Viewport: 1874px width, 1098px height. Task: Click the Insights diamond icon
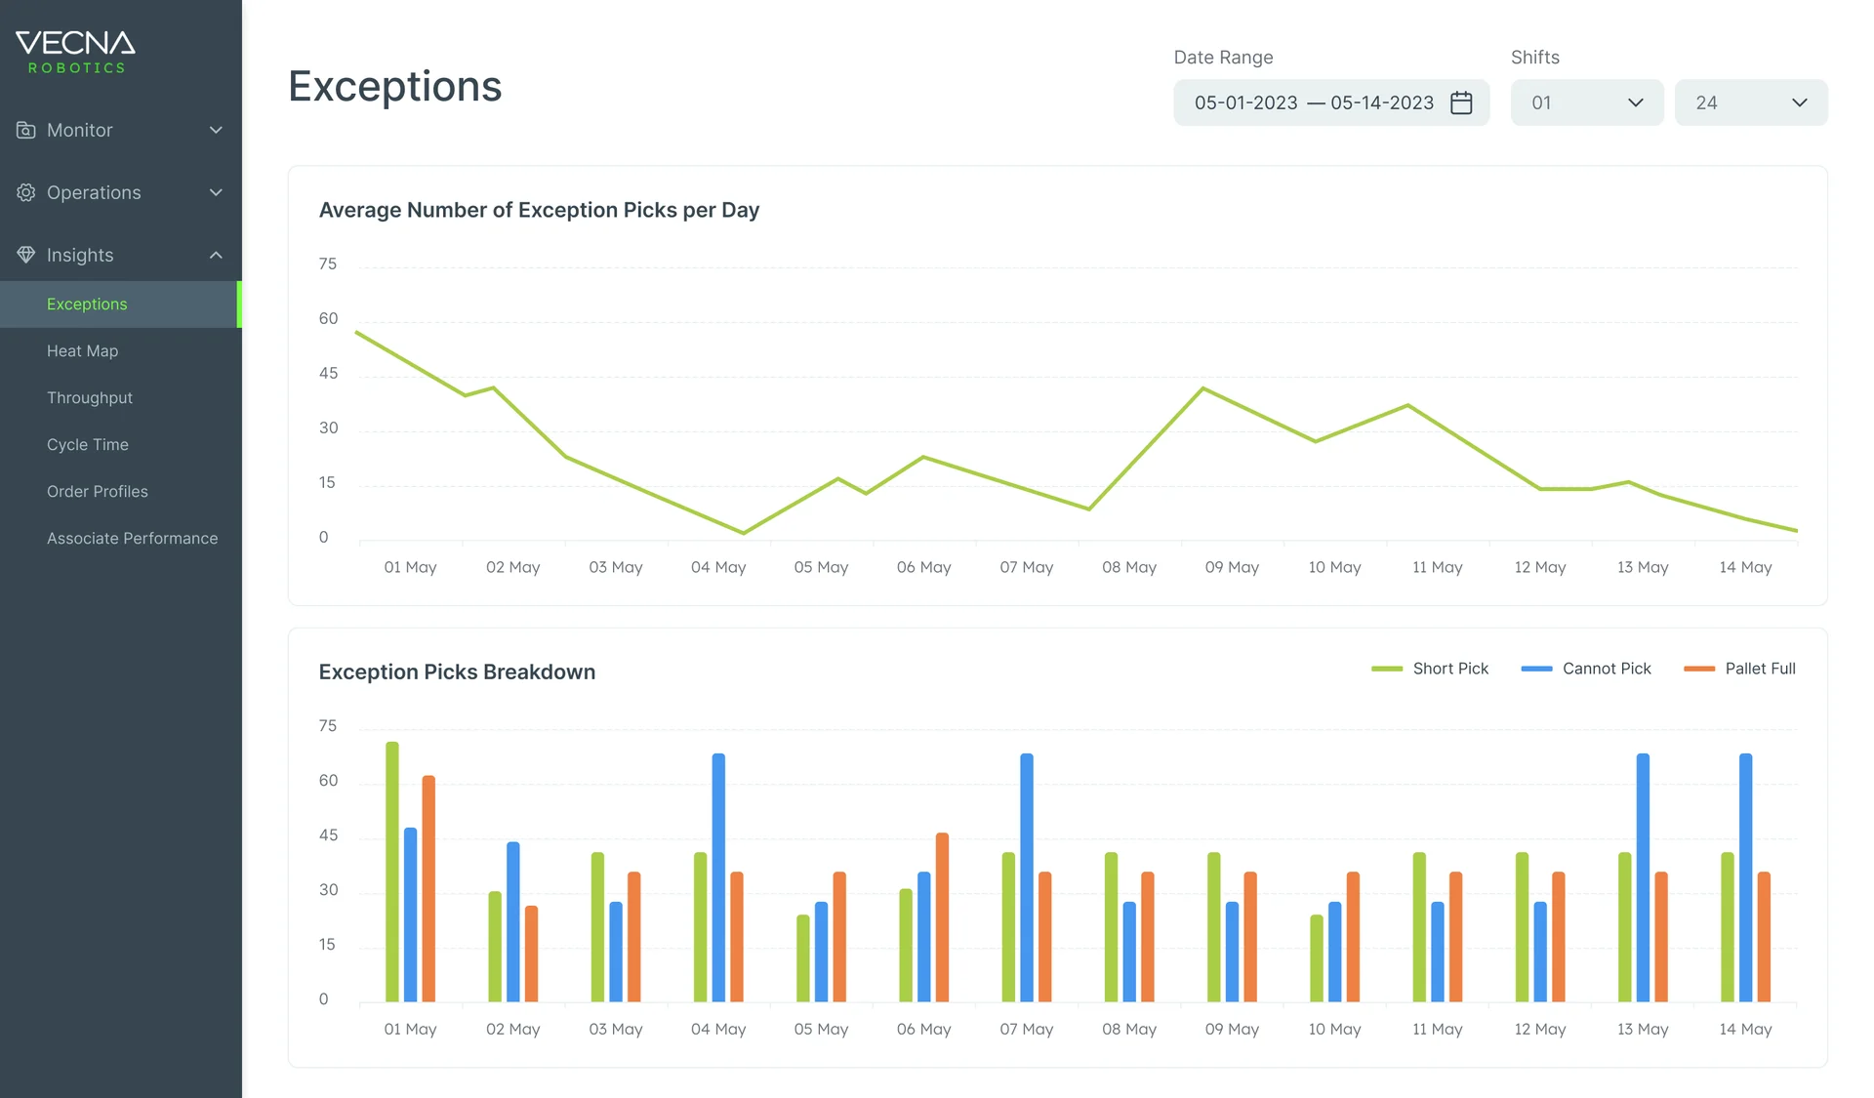[26, 255]
